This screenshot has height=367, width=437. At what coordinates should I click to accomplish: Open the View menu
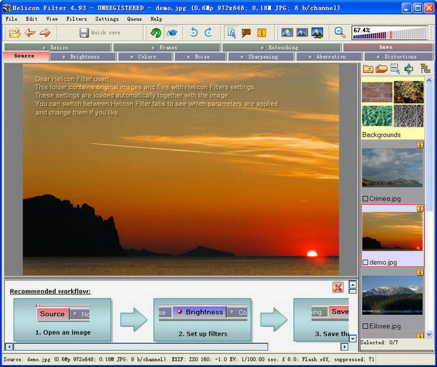point(52,19)
